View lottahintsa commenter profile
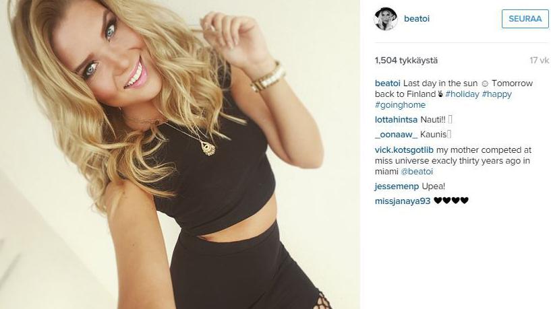This screenshot has width=551, height=309. pos(396,120)
